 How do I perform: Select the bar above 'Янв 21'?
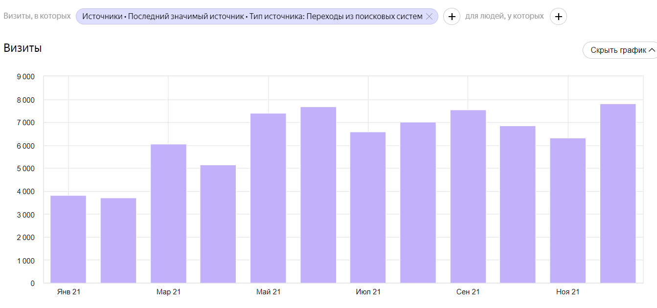point(68,240)
